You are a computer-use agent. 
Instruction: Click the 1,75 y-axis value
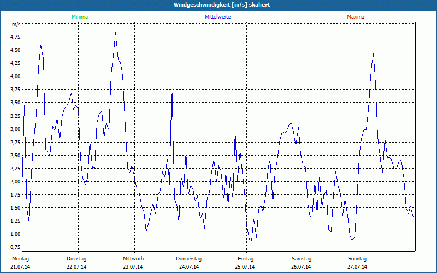[16, 194]
